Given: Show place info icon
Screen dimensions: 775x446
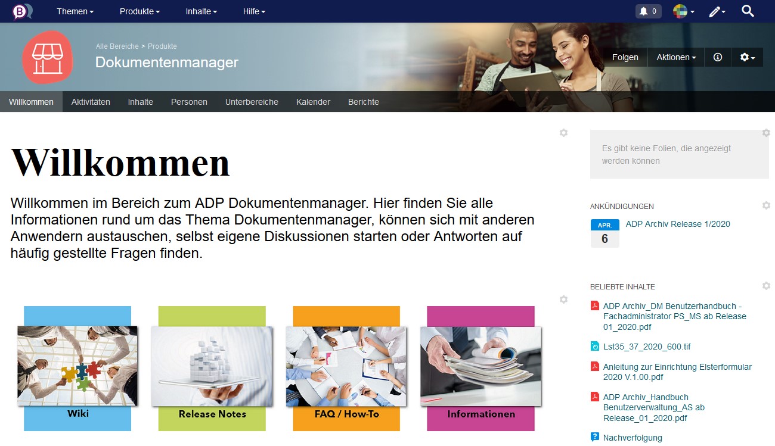Looking at the screenshot, I should [718, 57].
